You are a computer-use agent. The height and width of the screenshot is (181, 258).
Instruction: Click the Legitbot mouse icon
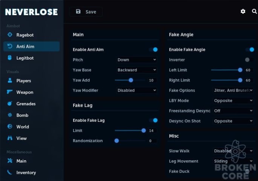[10, 58]
